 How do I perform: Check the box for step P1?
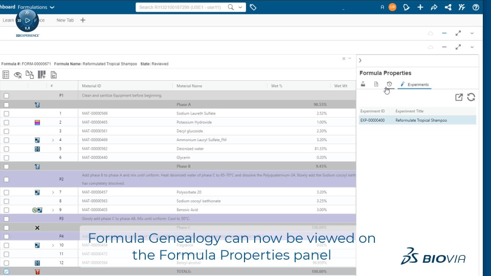6,96
